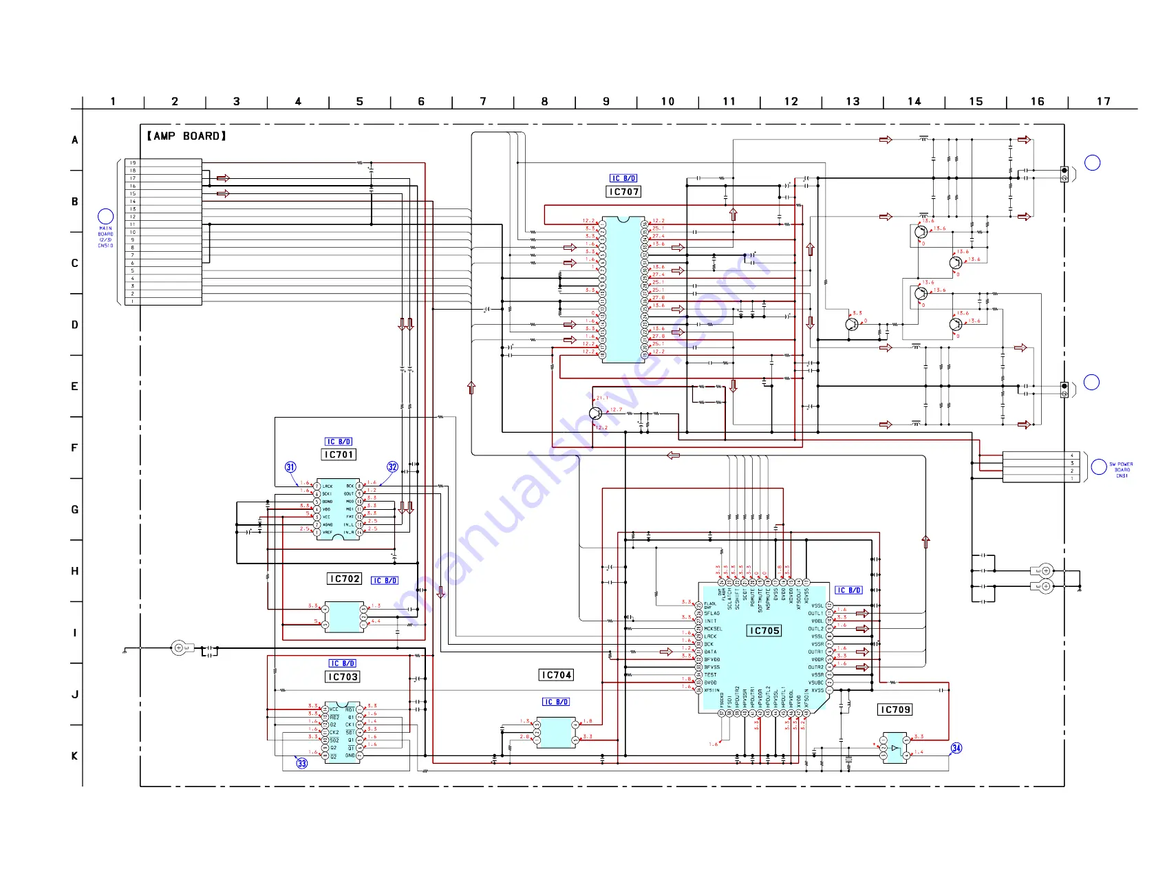The height and width of the screenshot is (869, 1156).
Task: Click column header 17
Action: point(1104,101)
